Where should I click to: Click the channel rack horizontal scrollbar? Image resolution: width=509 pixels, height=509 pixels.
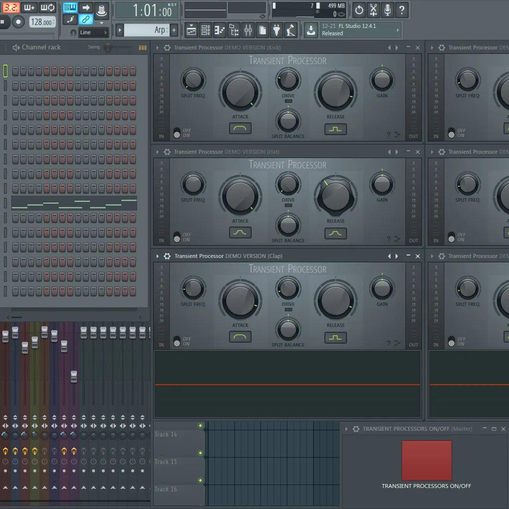tap(74, 317)
